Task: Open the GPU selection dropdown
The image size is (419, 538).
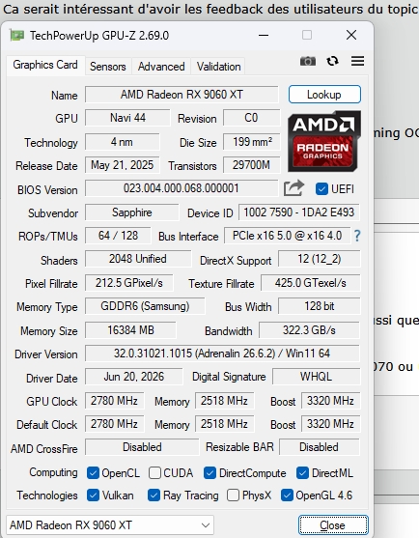Action: pos(110,525)
